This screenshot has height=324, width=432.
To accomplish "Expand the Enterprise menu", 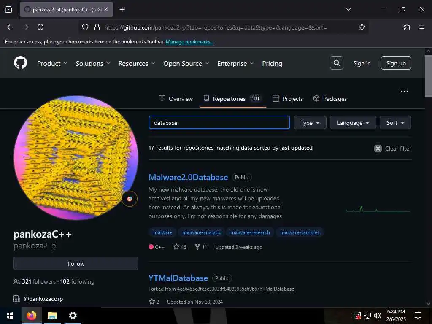I will pos(235,63).
